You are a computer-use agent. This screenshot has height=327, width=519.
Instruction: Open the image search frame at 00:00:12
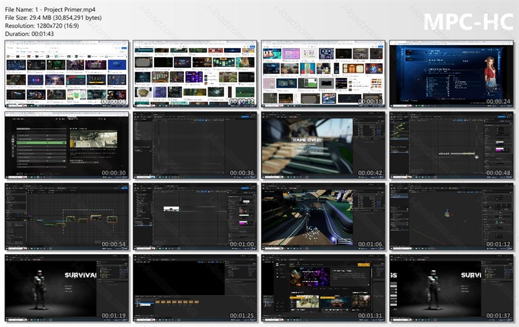point(195,73)
